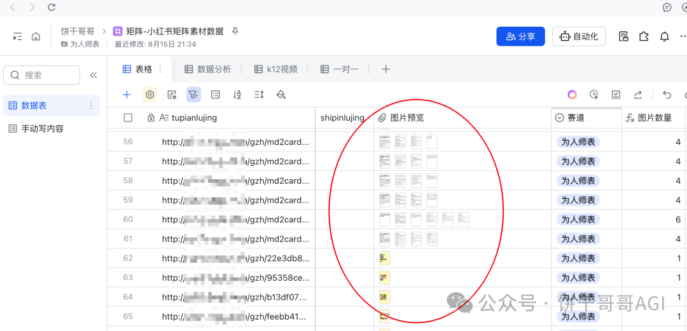The width and height of the screenshot is (687, 331).
Task: Select row number 61
Action: tap(128, 239)
